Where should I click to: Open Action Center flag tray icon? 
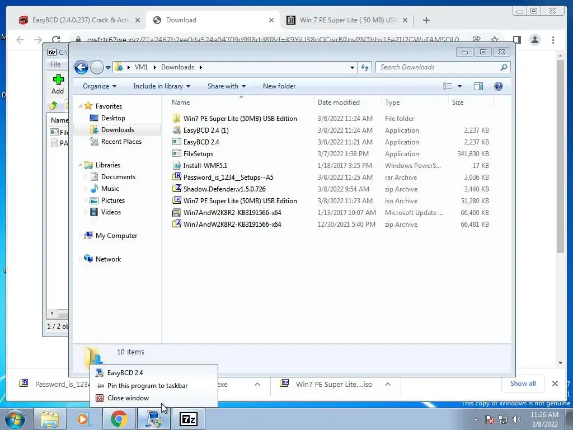point(490,419)
